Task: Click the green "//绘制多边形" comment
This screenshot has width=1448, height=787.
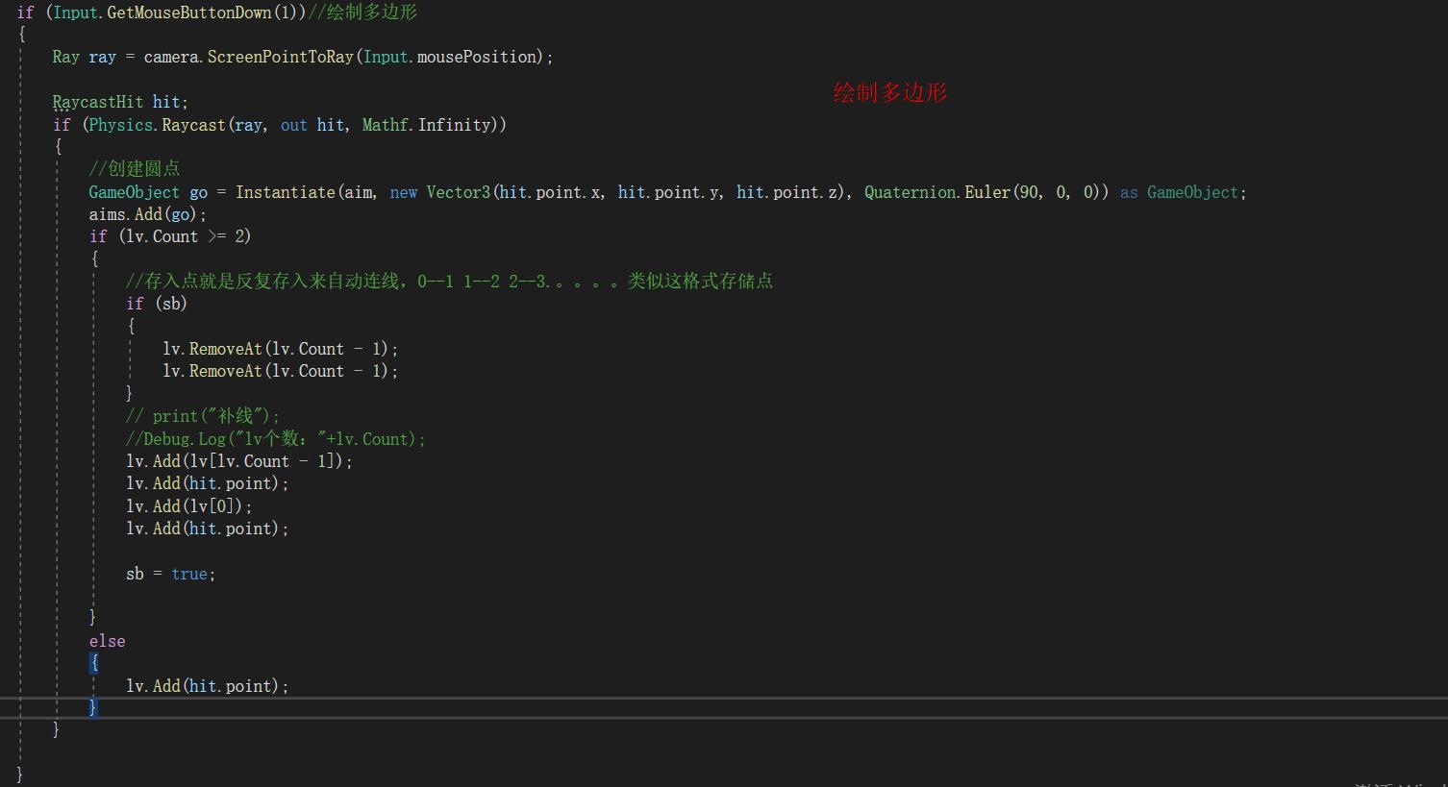Action: pos(362,12)
